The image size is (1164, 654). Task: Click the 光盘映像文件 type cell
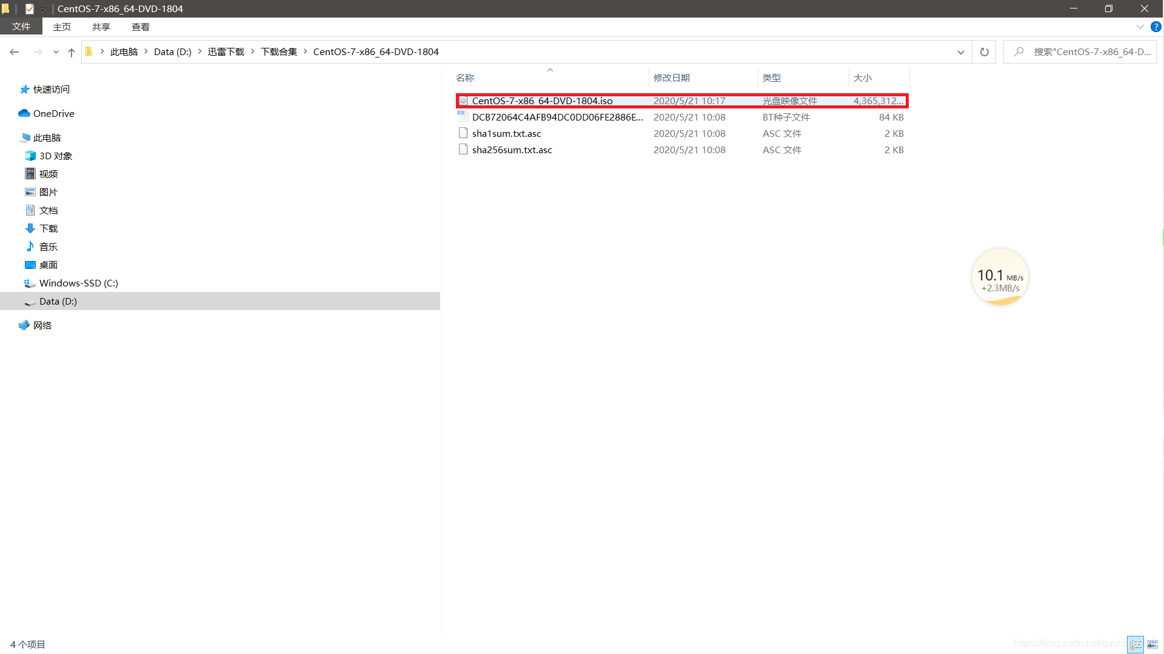click(789, 101)
